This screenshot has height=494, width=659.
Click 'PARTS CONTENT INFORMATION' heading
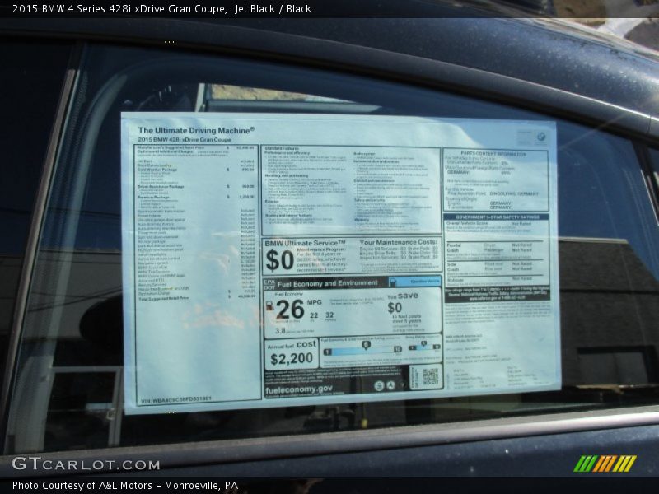(493, 154)
